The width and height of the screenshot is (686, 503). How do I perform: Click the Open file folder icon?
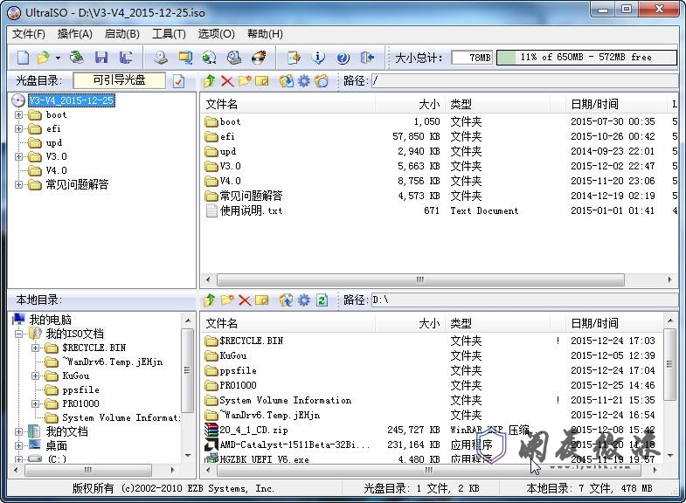pos(44,58)
